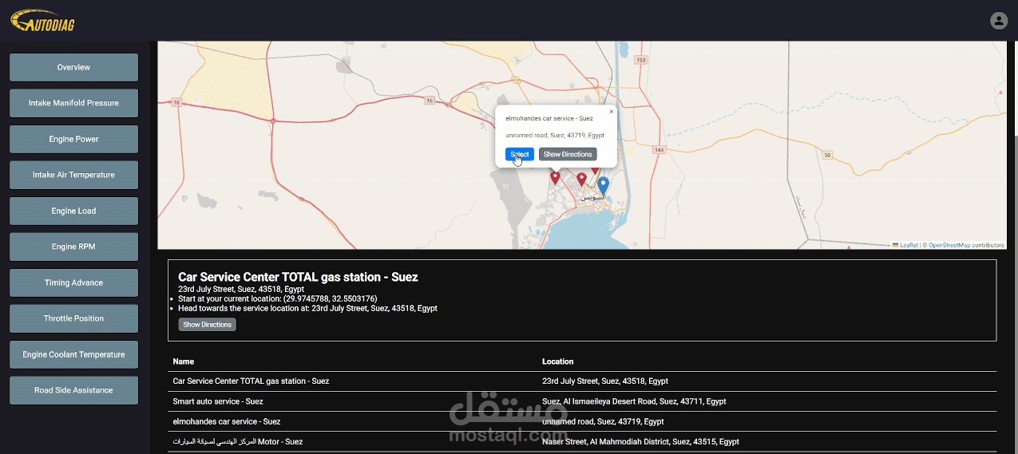Click the card heading Car Service Center TOTAL
The width and height of the screenshot is (1018, 454).
(298, 277)
